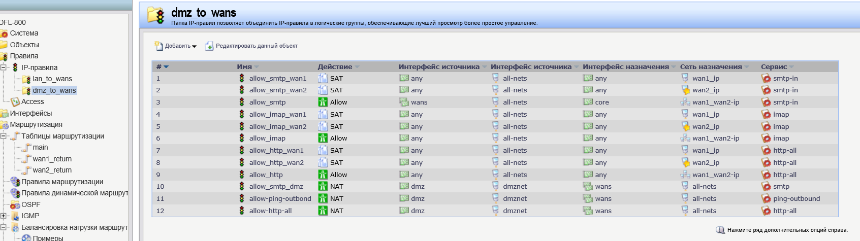Screen dimensions: 860x241
Task: Collapse Балансировка нагрузки tree node
Action: [3, 227]
